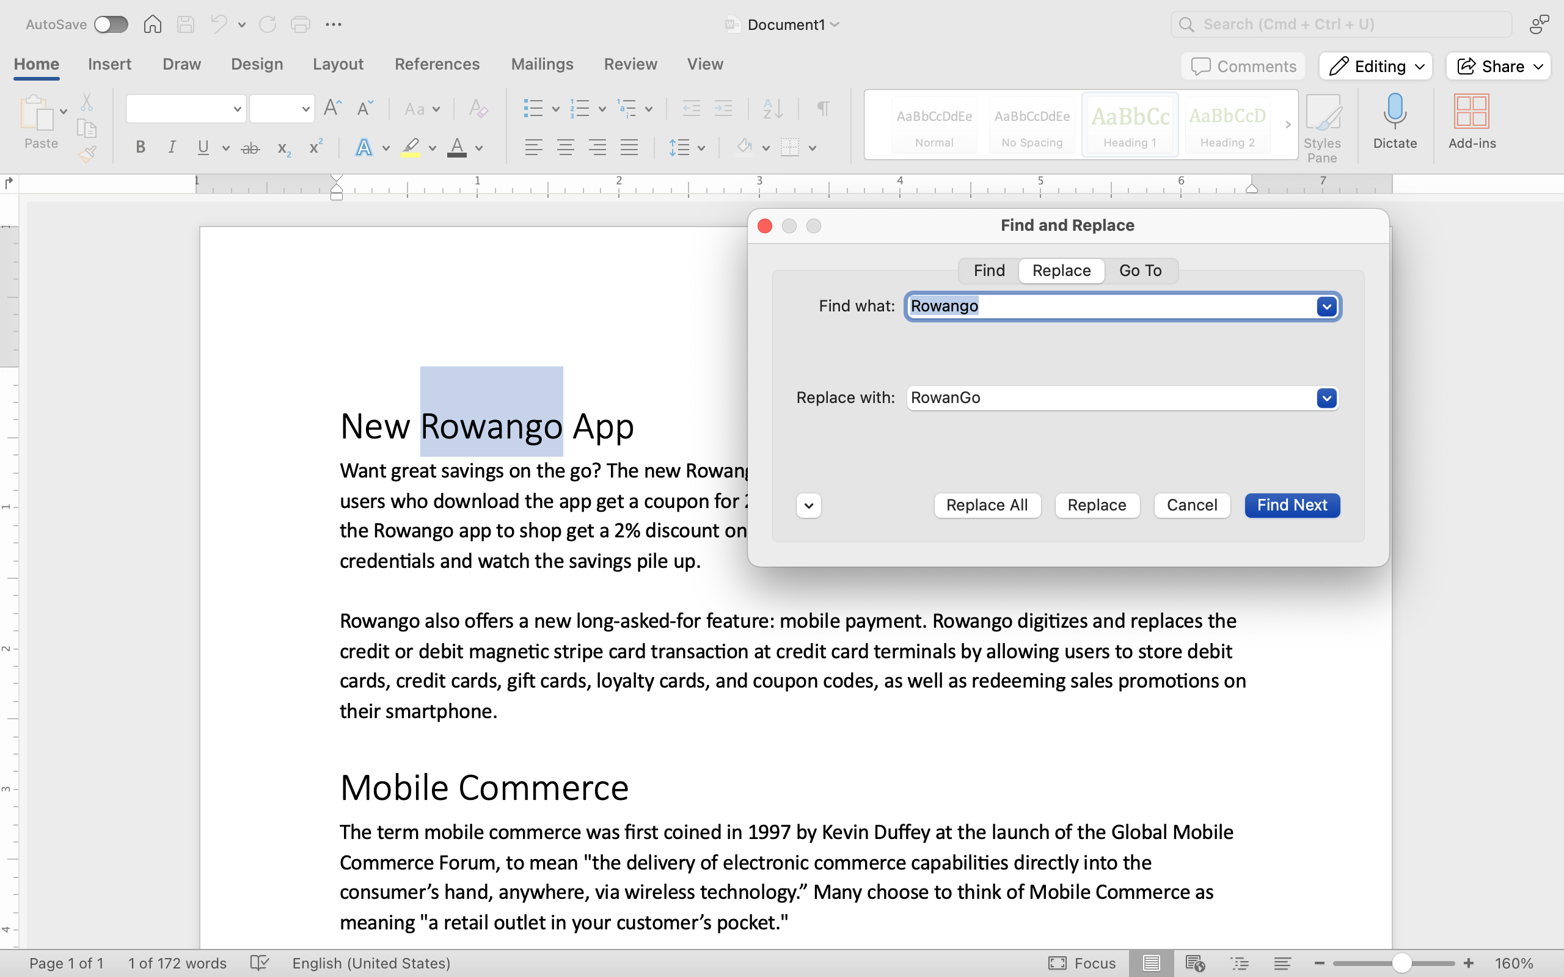Viewport: 1564px width, 977px height.
Task: Switch to the Find tab in dialog
Action: 989,271
